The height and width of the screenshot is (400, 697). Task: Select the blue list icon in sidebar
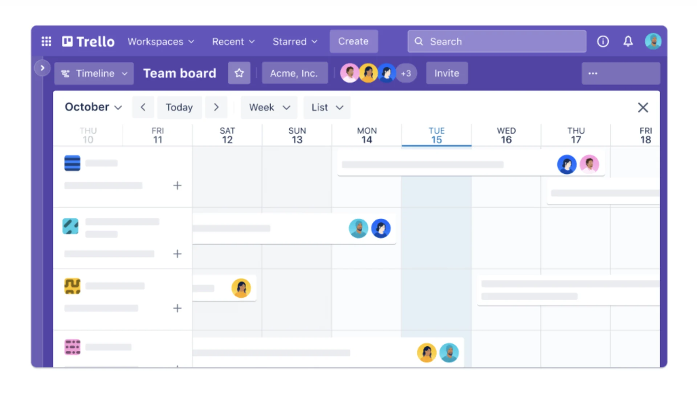coord(72,163)
